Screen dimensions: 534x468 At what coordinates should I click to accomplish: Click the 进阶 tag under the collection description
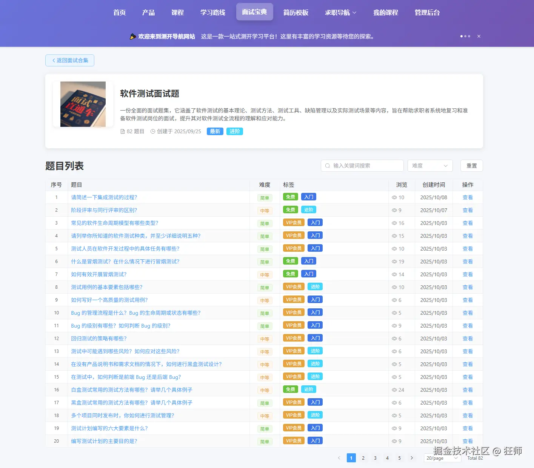tap(235, 131)
